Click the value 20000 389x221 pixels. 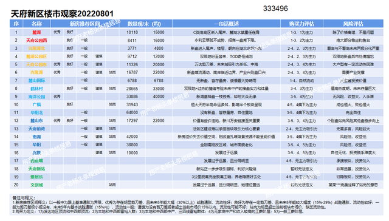click(159, 64)
